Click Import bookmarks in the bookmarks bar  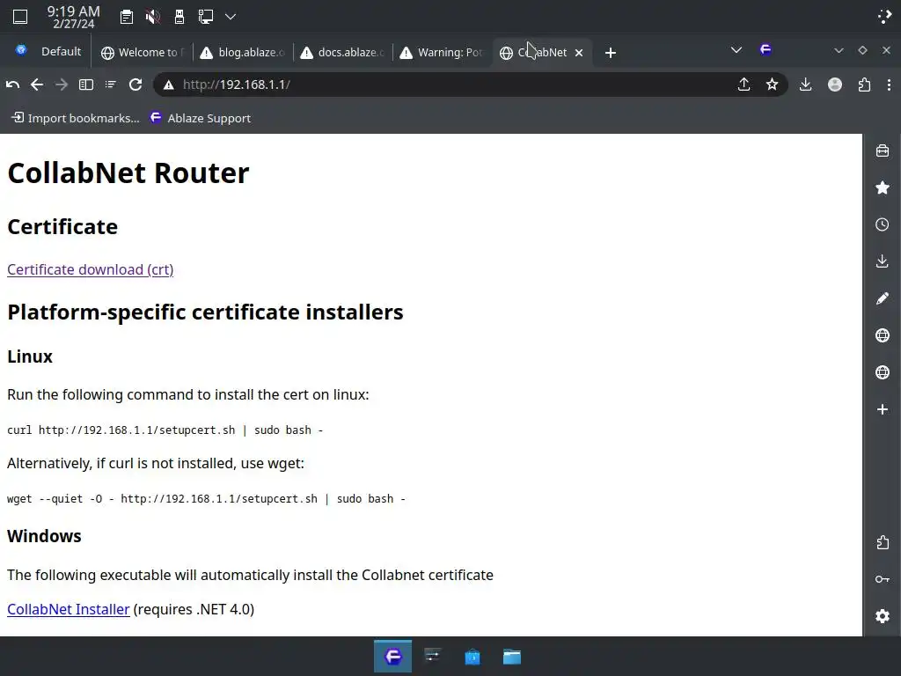coord(76,118)
